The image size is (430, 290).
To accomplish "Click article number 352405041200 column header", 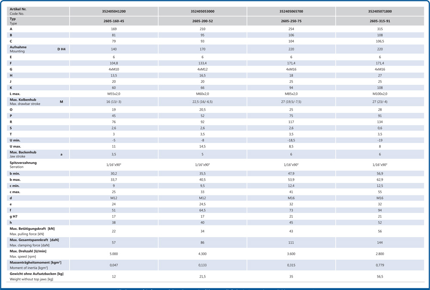I will coord(114,12).
